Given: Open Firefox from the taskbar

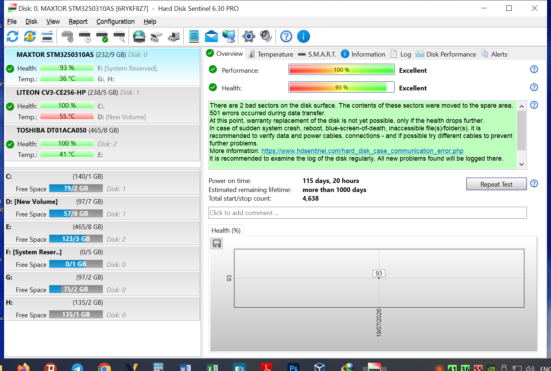Looking at the screenshot, I should tap(23, 367).
